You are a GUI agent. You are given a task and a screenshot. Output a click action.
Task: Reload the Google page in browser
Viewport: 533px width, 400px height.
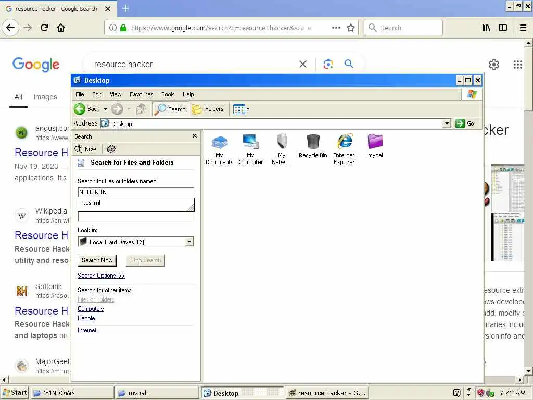(44, 28)
